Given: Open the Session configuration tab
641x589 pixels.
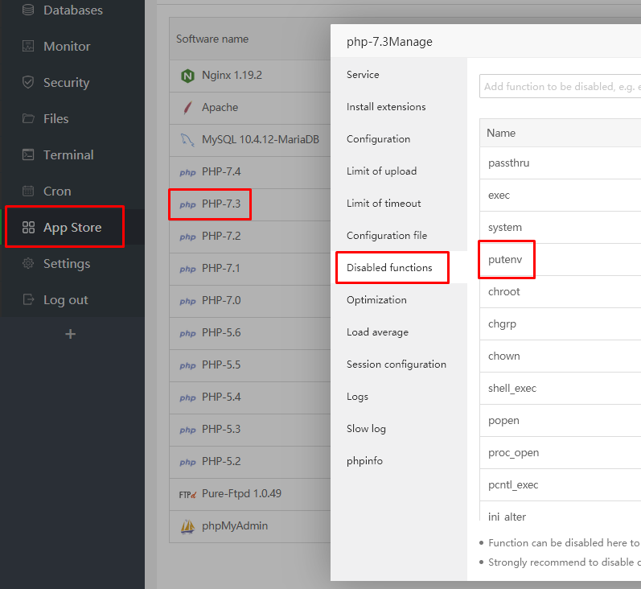Looking at the screenshot, I should (x=397, y=364).
